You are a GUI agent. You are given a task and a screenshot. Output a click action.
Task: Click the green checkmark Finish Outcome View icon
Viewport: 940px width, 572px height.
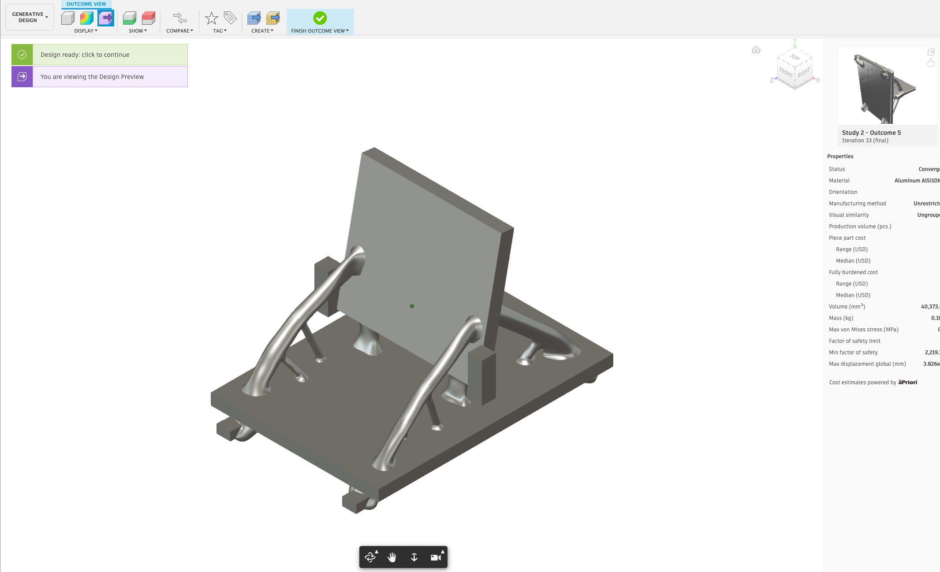321,19
